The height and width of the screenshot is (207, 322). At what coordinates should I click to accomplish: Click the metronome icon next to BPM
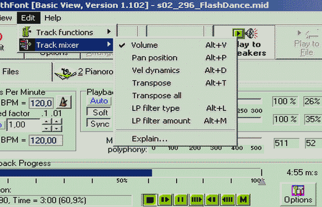(x=64, y=102)
